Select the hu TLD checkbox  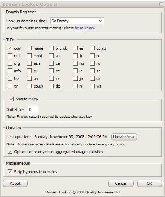pos(75,63)
